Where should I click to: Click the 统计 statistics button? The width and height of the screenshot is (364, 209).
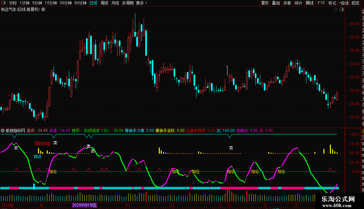click(x=298, y=3)
